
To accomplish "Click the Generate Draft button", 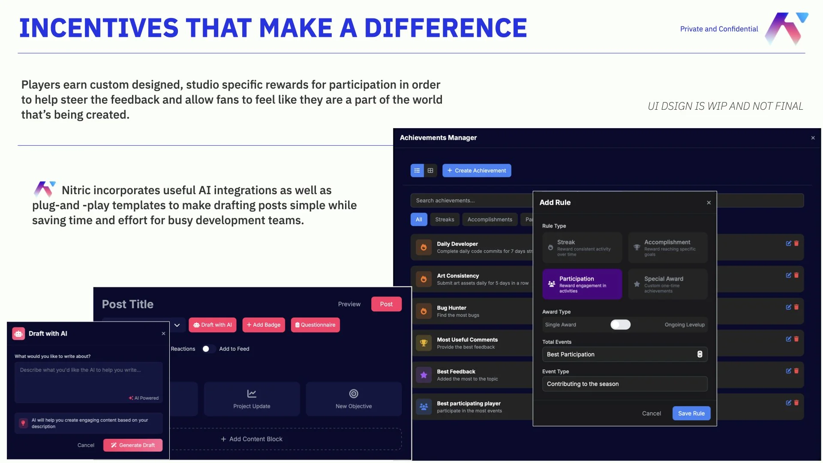I will 133,445.
